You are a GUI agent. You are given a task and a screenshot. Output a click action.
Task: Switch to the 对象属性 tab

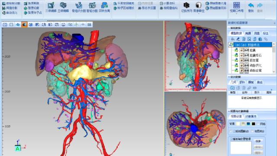[x=251, y=117]
